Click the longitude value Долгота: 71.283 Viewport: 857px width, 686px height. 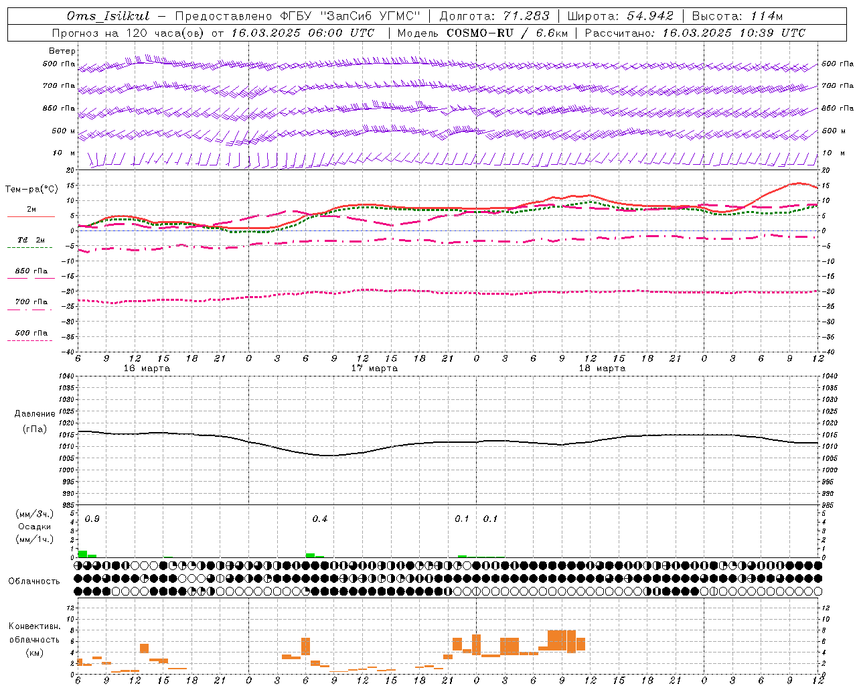tap(494, 16)
